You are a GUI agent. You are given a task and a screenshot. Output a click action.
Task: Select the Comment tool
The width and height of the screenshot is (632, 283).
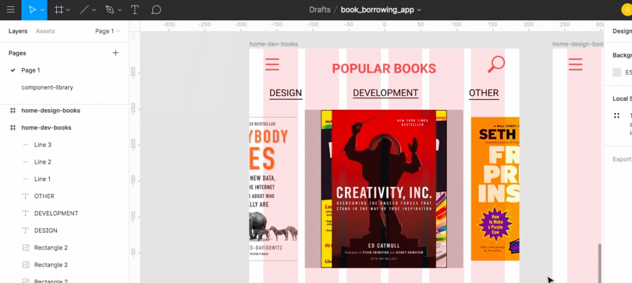(156, 9)
